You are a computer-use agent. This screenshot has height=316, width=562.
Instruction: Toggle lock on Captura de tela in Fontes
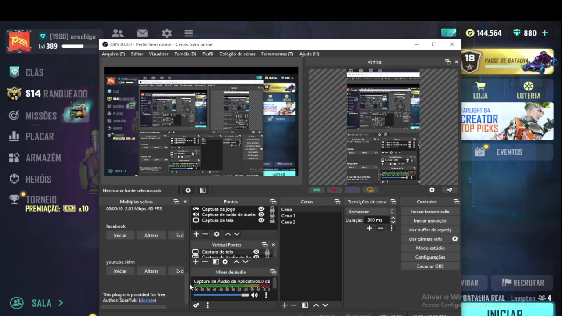pos(272,220)
